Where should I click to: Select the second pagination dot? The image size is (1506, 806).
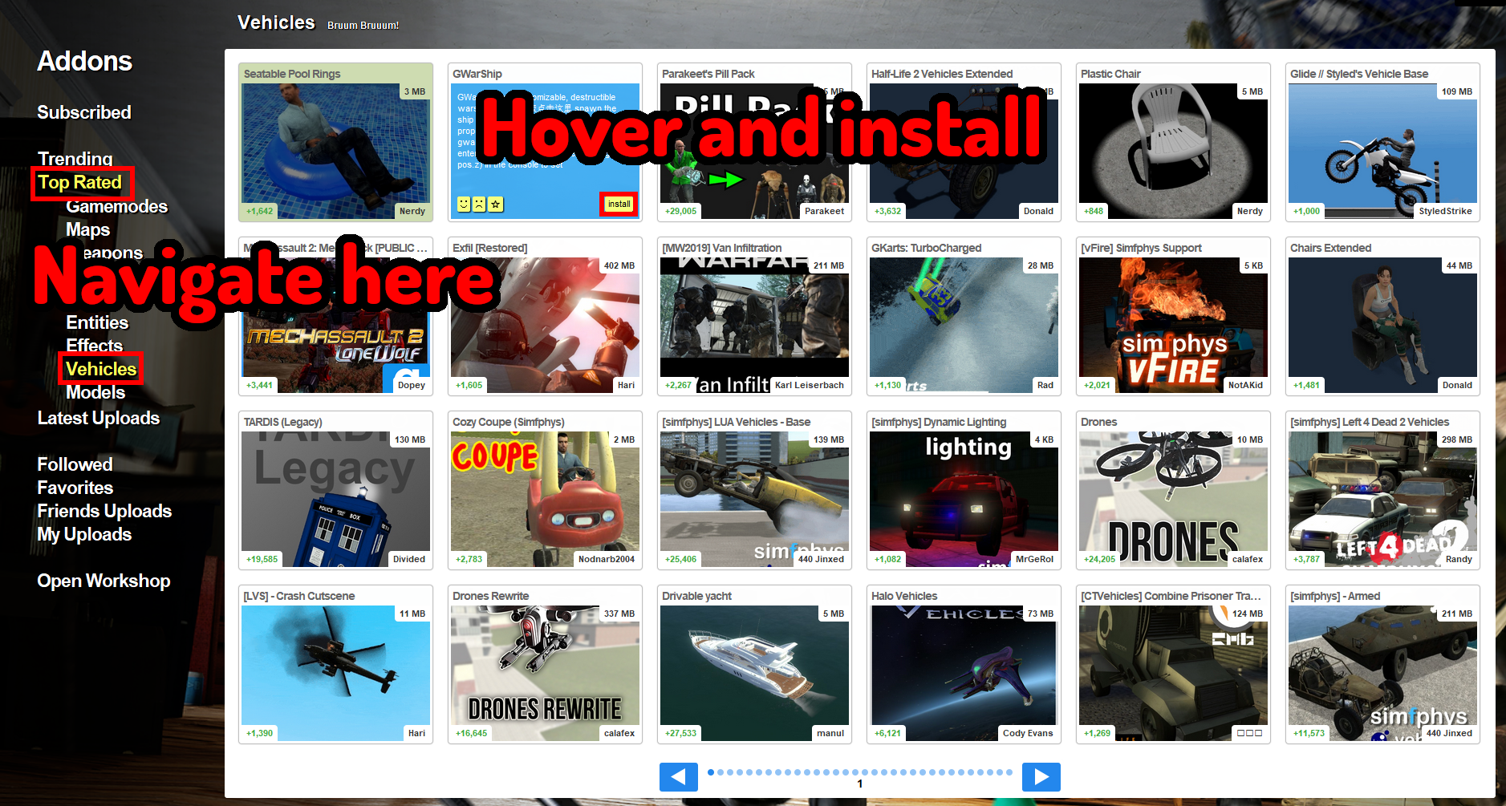click(x=721, y=772)
